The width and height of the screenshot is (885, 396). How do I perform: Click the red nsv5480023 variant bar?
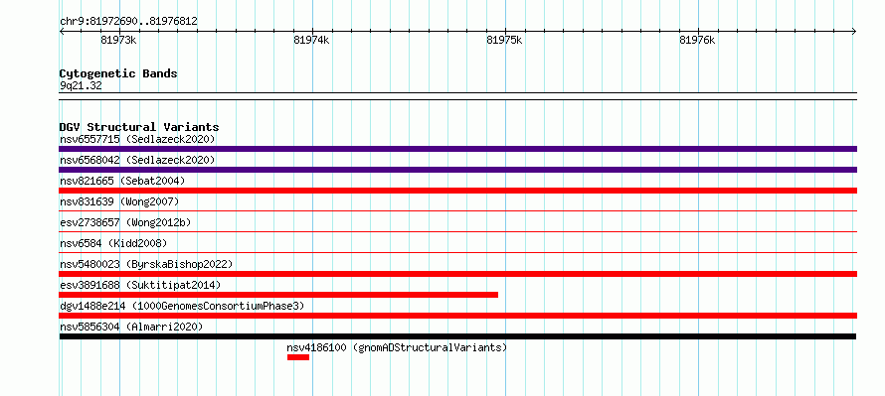pos(457,274)
